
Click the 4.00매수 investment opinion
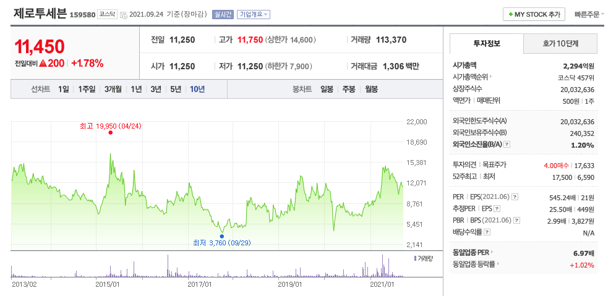point(556,166)
